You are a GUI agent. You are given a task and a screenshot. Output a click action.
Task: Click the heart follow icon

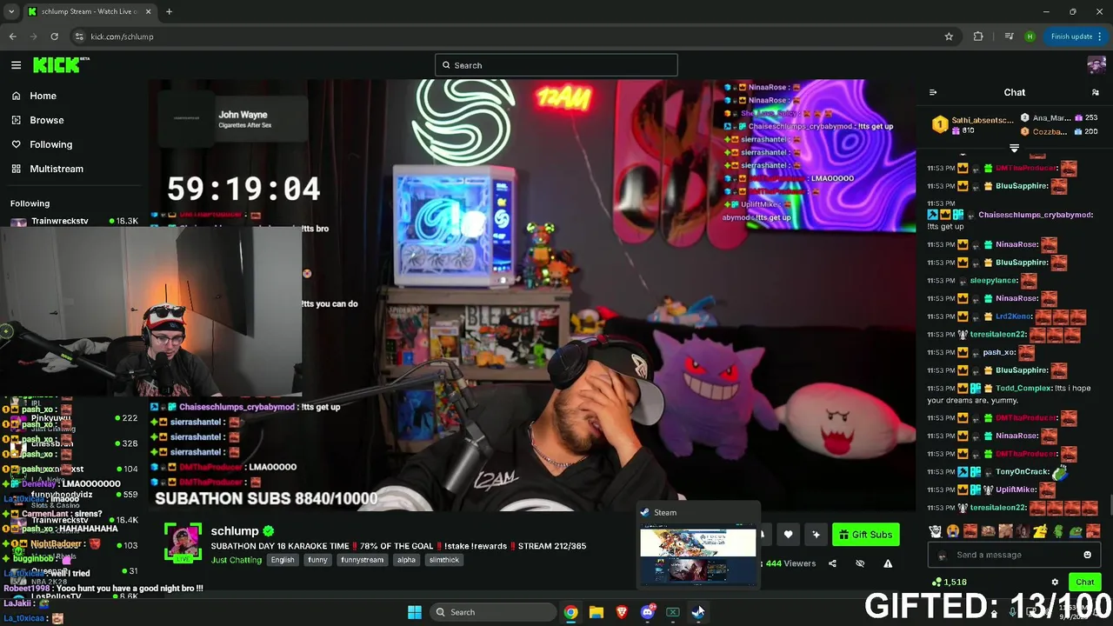click(x=789, y=535)
